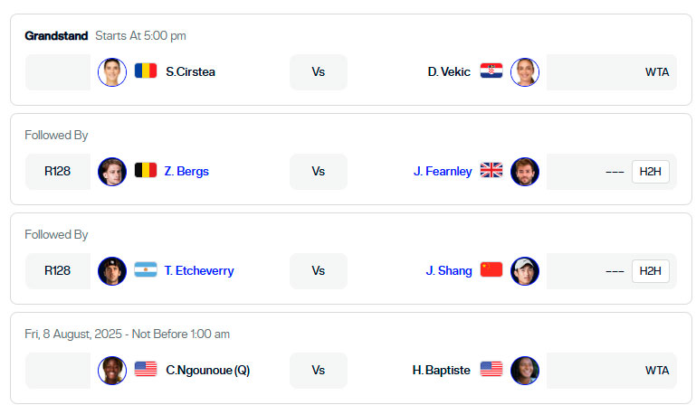Click the Argentina flag icon
This screenshot has width=696, height=405.
146,269
